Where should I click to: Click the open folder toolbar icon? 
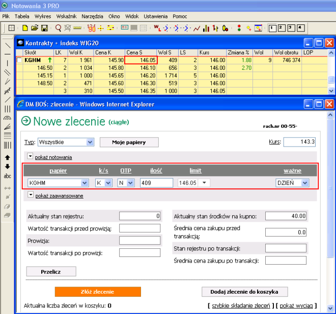coord(35,28)
